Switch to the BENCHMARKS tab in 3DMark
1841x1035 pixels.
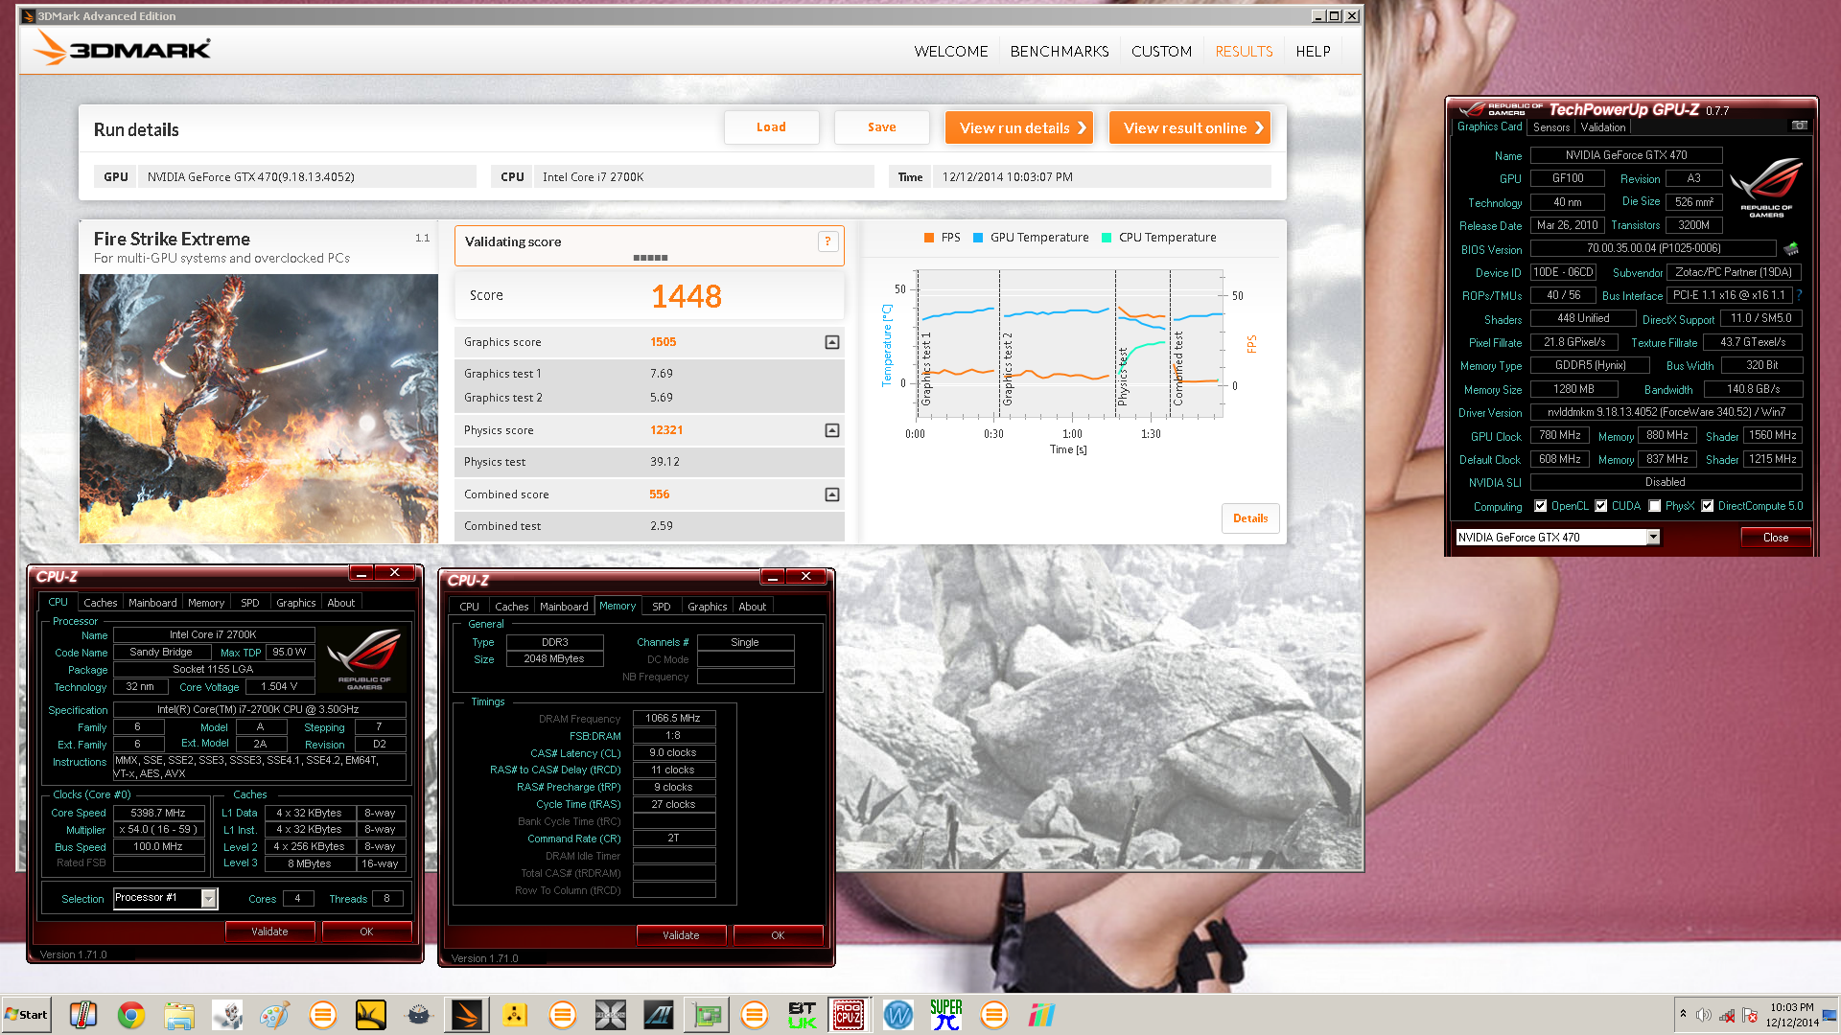point(1060,52)
